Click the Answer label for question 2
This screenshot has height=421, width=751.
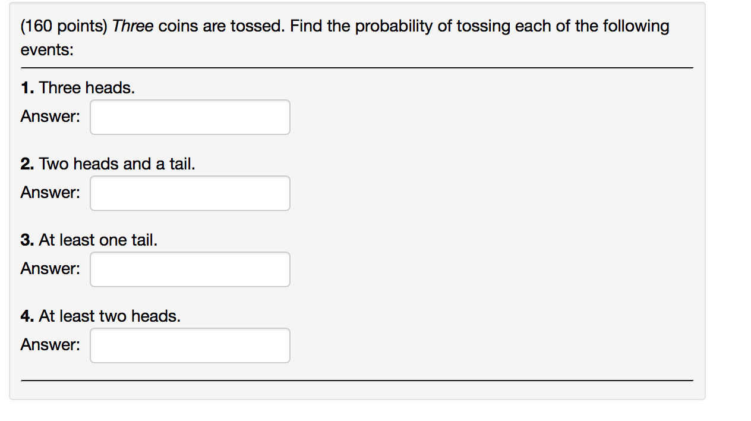pos(50,192)
